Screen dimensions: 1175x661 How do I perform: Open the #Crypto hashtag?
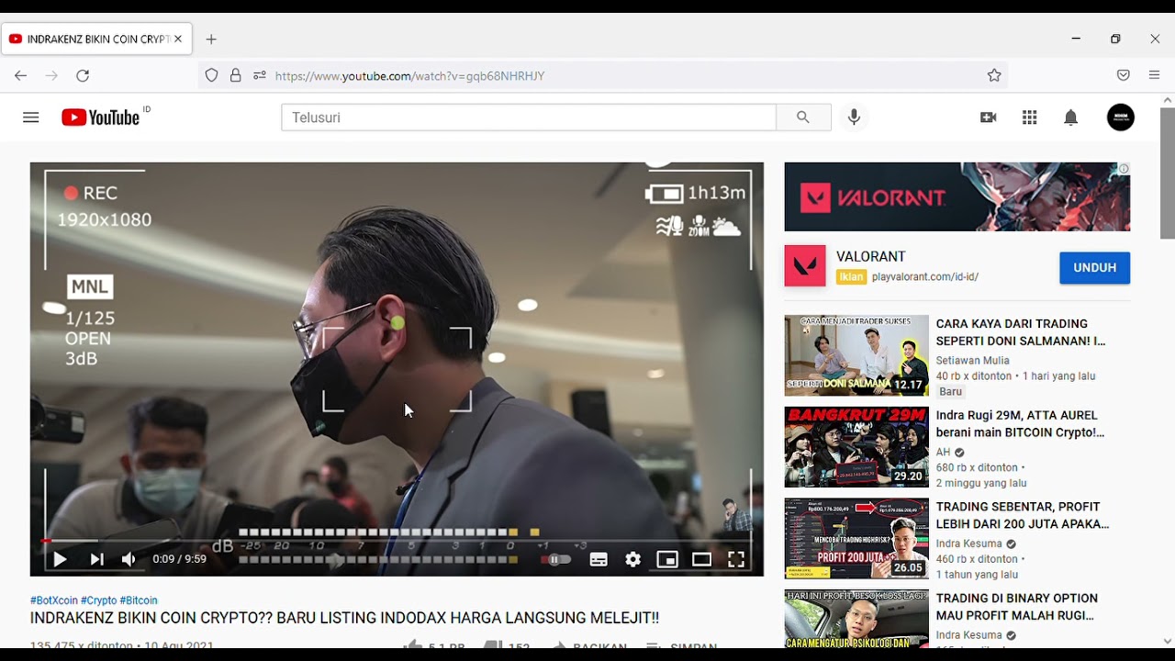click(99, 600)
